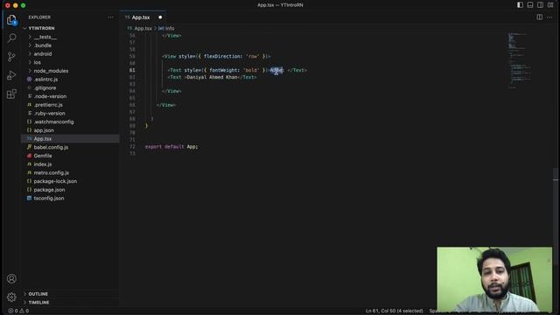This screenshot has height=315, width=560.
Task: Open Run and Debug view
Action: click(x=11, y=75)
